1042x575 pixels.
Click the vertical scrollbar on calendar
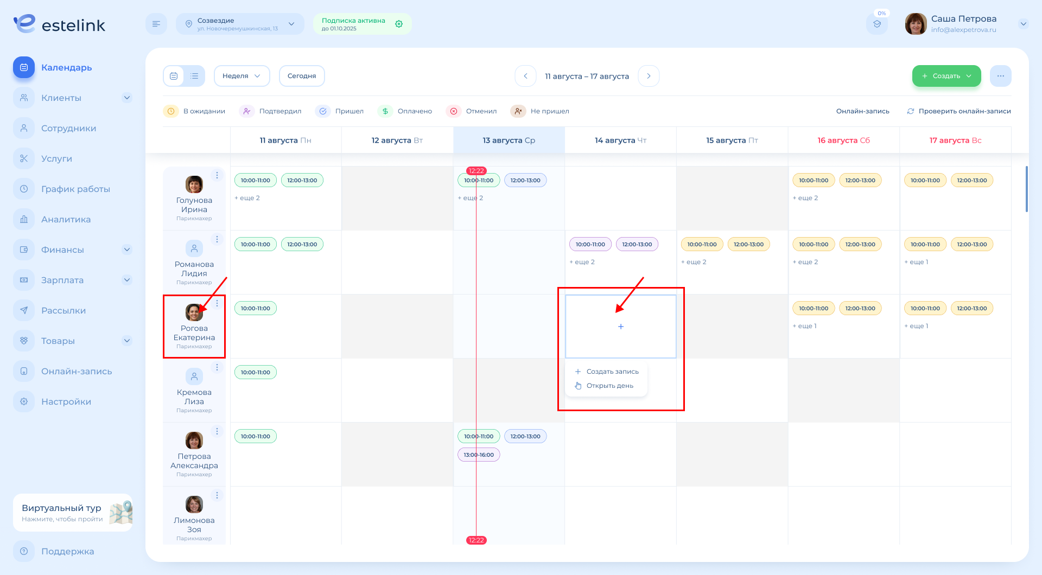[x=1026, y=189]
